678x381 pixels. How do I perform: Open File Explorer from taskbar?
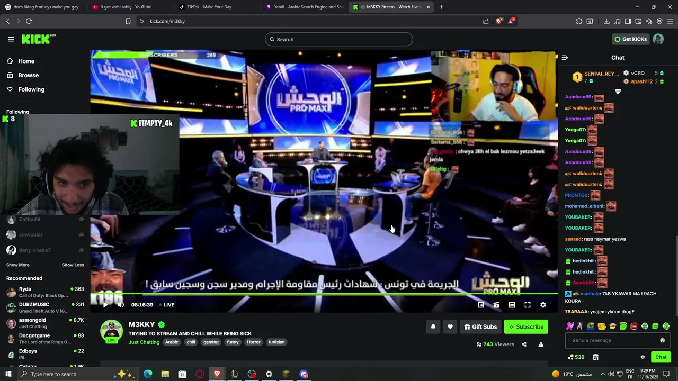tap(165, 374)
